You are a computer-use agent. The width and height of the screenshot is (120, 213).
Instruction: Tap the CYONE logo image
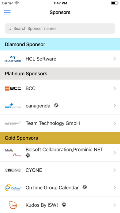[13, 170]
